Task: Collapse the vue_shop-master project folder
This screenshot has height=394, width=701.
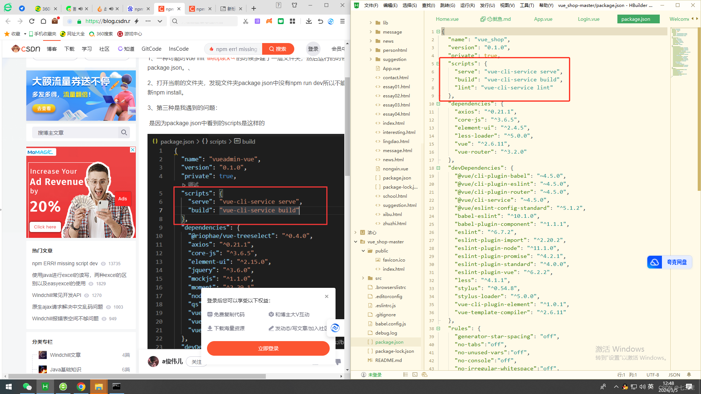Action: click(x=356, y=242)
